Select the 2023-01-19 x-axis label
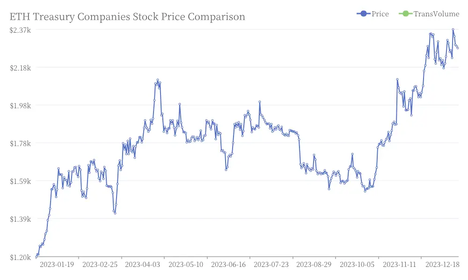The image size is (468, 280). tap(57, 264)
